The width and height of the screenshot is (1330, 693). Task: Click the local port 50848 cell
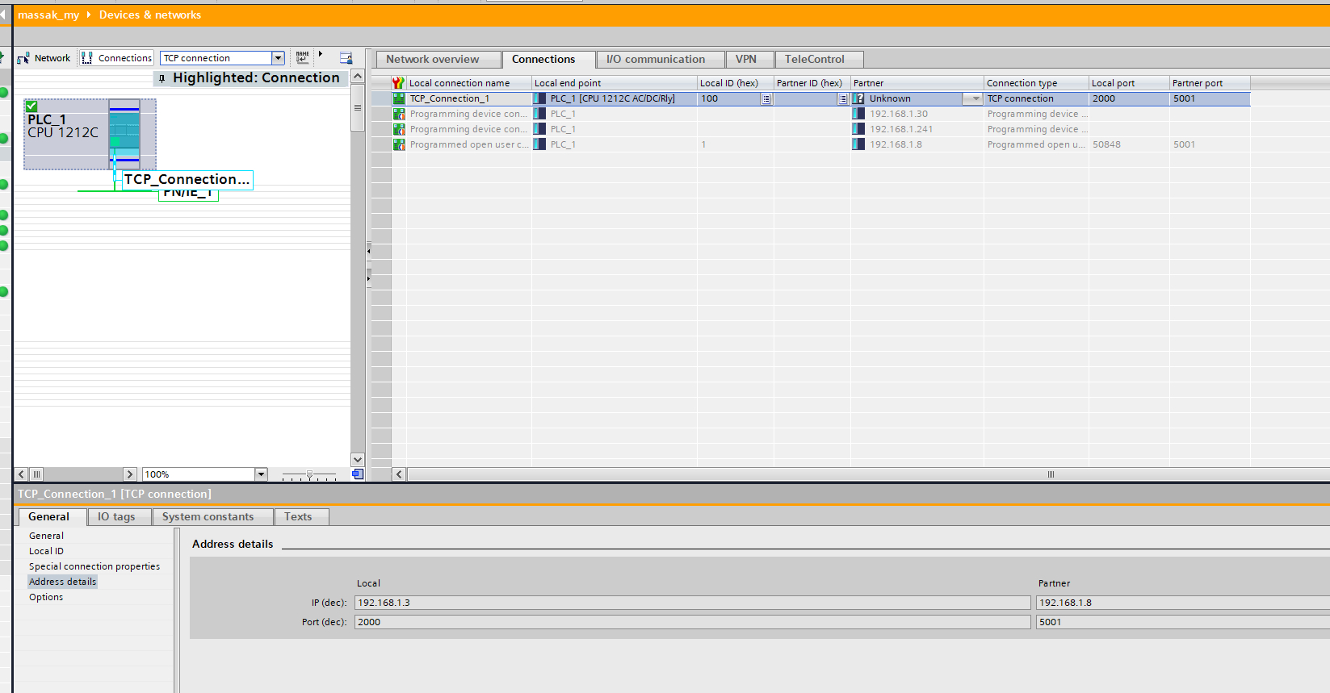(1129, 144)
